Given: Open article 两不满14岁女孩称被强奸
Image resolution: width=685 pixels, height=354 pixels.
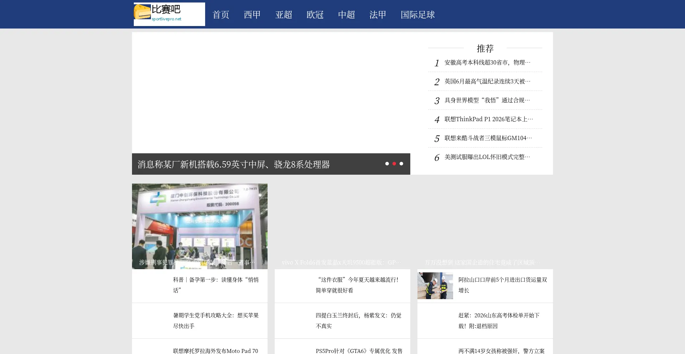Looking at the screenshot, I should coord(502,351).
